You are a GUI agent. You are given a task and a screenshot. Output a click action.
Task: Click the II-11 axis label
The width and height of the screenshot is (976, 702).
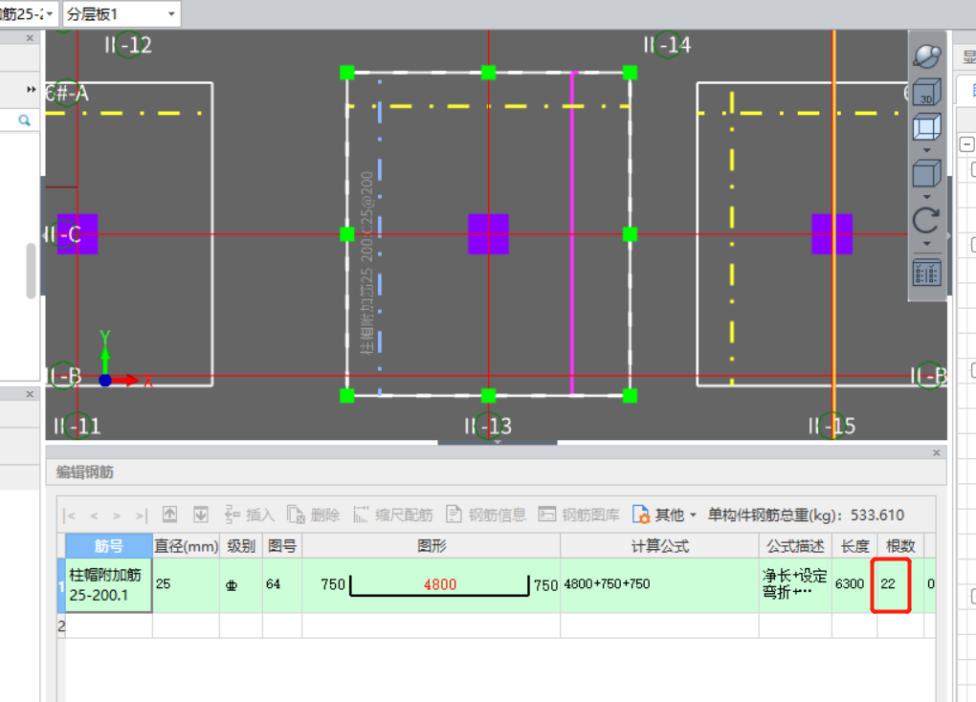tap(78, 427)
